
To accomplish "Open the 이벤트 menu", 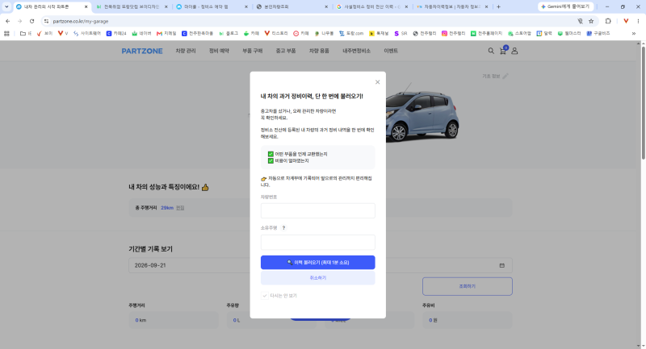I will click(391, 51).
